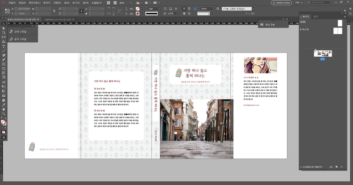Select the Zoom magnifier tool

pyautogui.click(x=4, y=114)
